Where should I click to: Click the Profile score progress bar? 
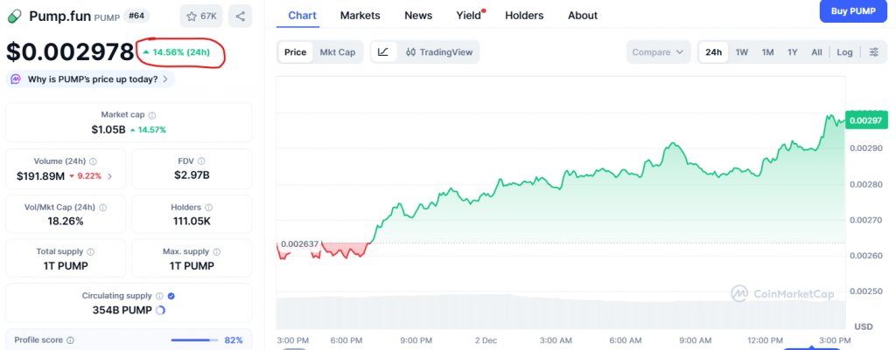[194, 340]
